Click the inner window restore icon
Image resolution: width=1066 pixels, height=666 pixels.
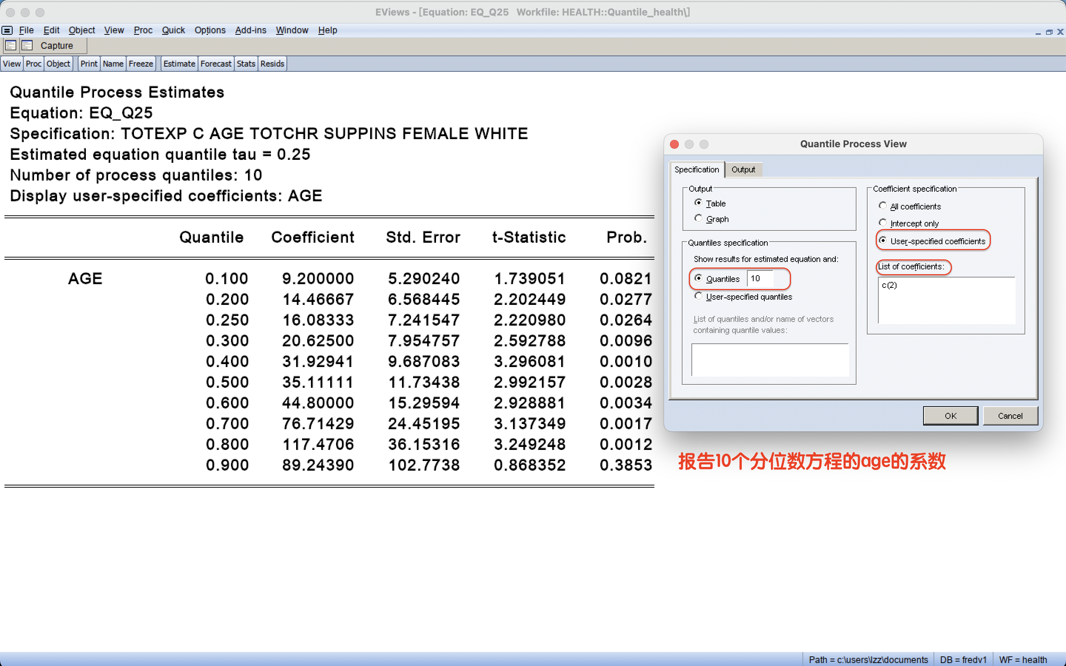click(x=1049, y=32)
